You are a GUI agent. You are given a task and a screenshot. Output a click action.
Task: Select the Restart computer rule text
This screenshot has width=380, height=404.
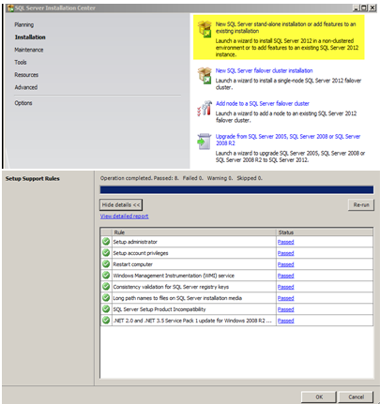[132, 264]
